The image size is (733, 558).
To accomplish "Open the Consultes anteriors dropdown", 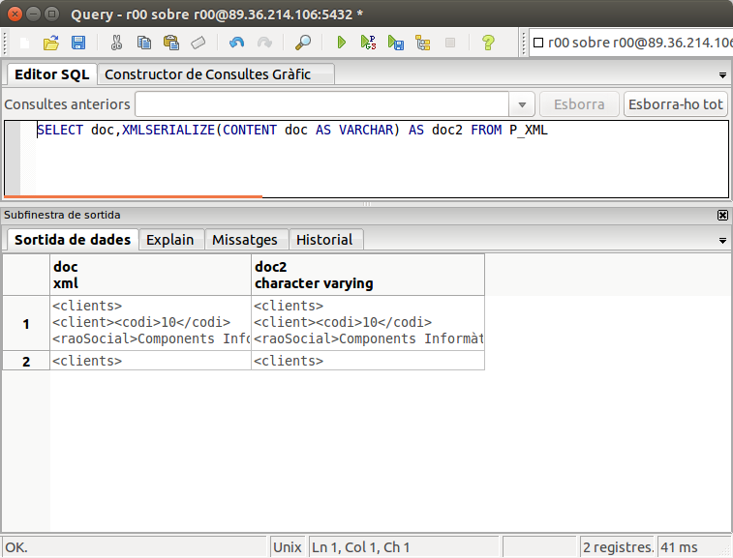I will click(x=522, y=104).
